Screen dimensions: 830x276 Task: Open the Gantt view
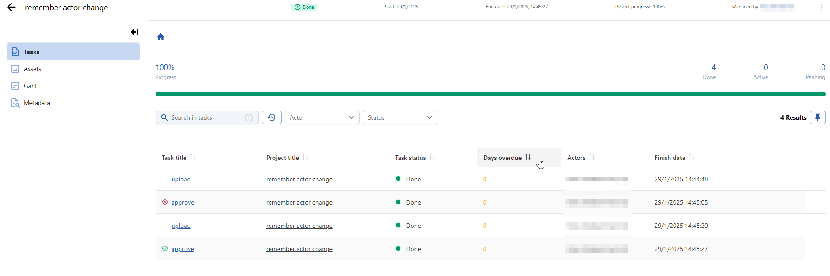[31, 86]
